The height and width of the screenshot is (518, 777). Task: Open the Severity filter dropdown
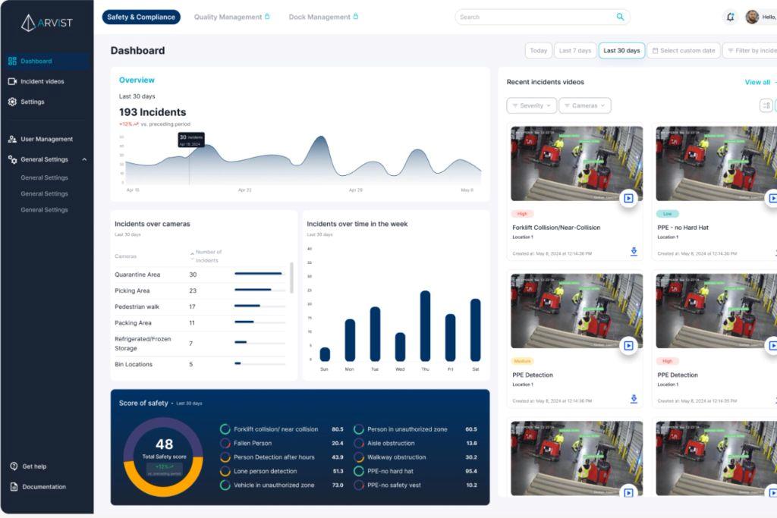point(531,105)
